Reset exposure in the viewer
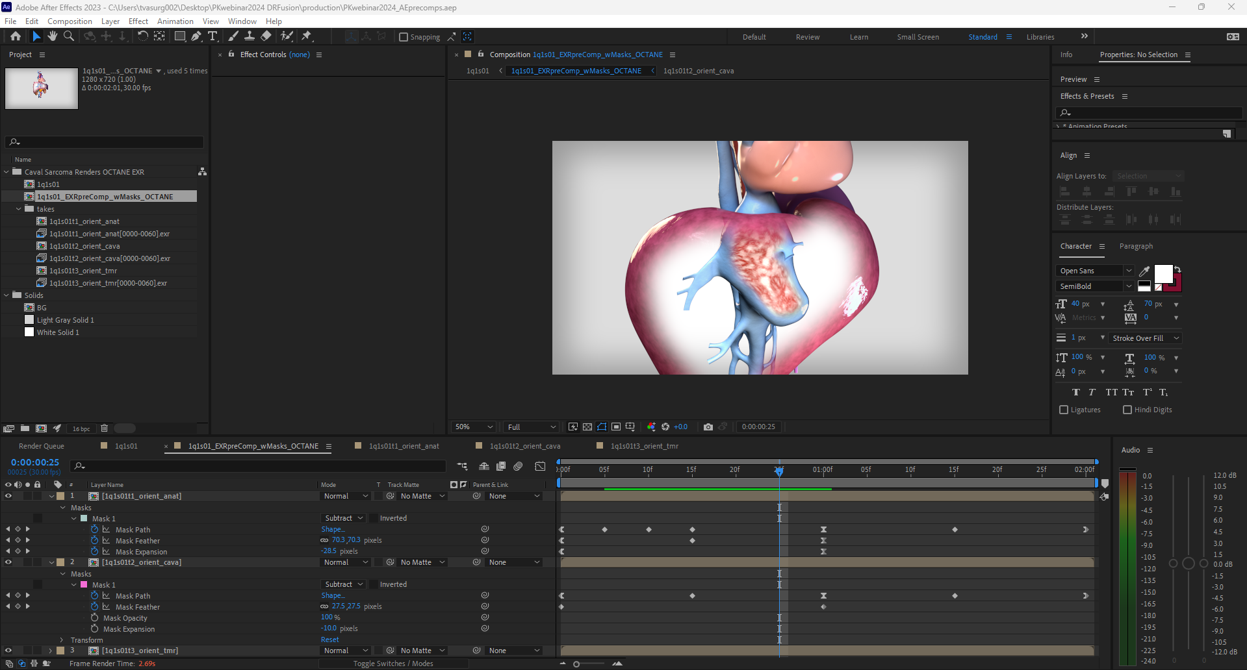 coord(665,427)
